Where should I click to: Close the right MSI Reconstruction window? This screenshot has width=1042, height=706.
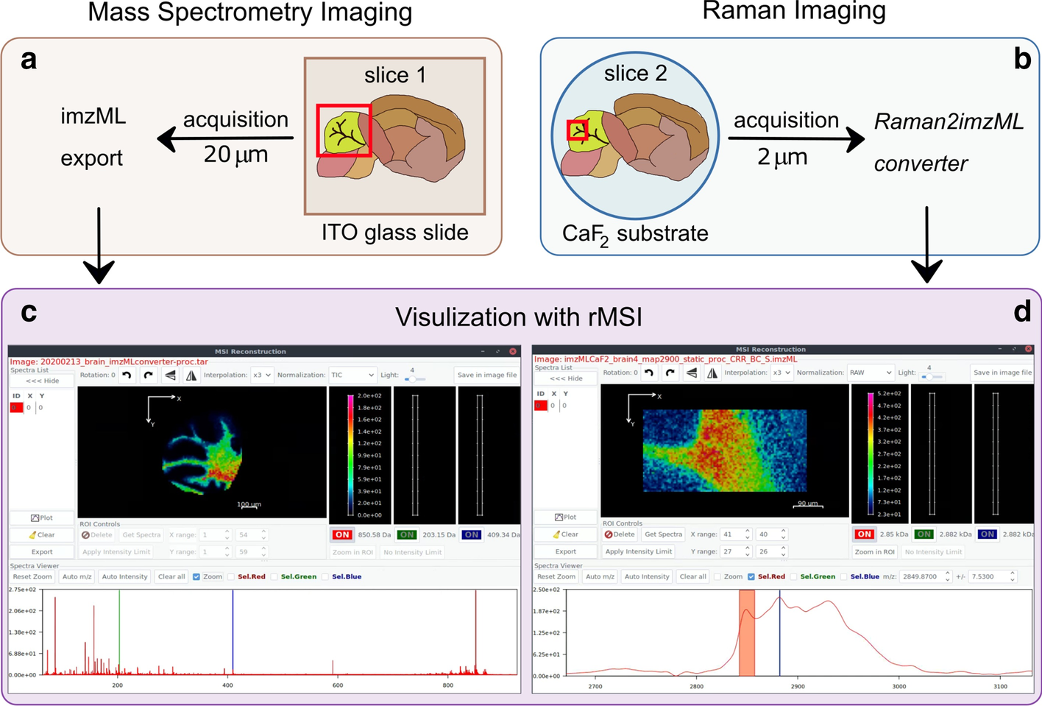(x=1030, y=349)
